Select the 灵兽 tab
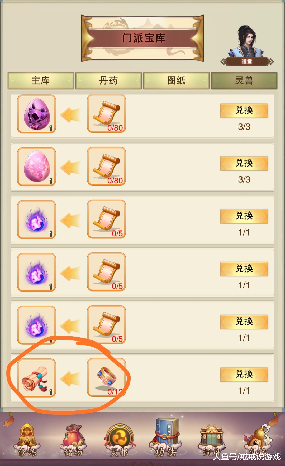Image resolution: width=285 pixels, height=466 pixels. click(244, 81)
